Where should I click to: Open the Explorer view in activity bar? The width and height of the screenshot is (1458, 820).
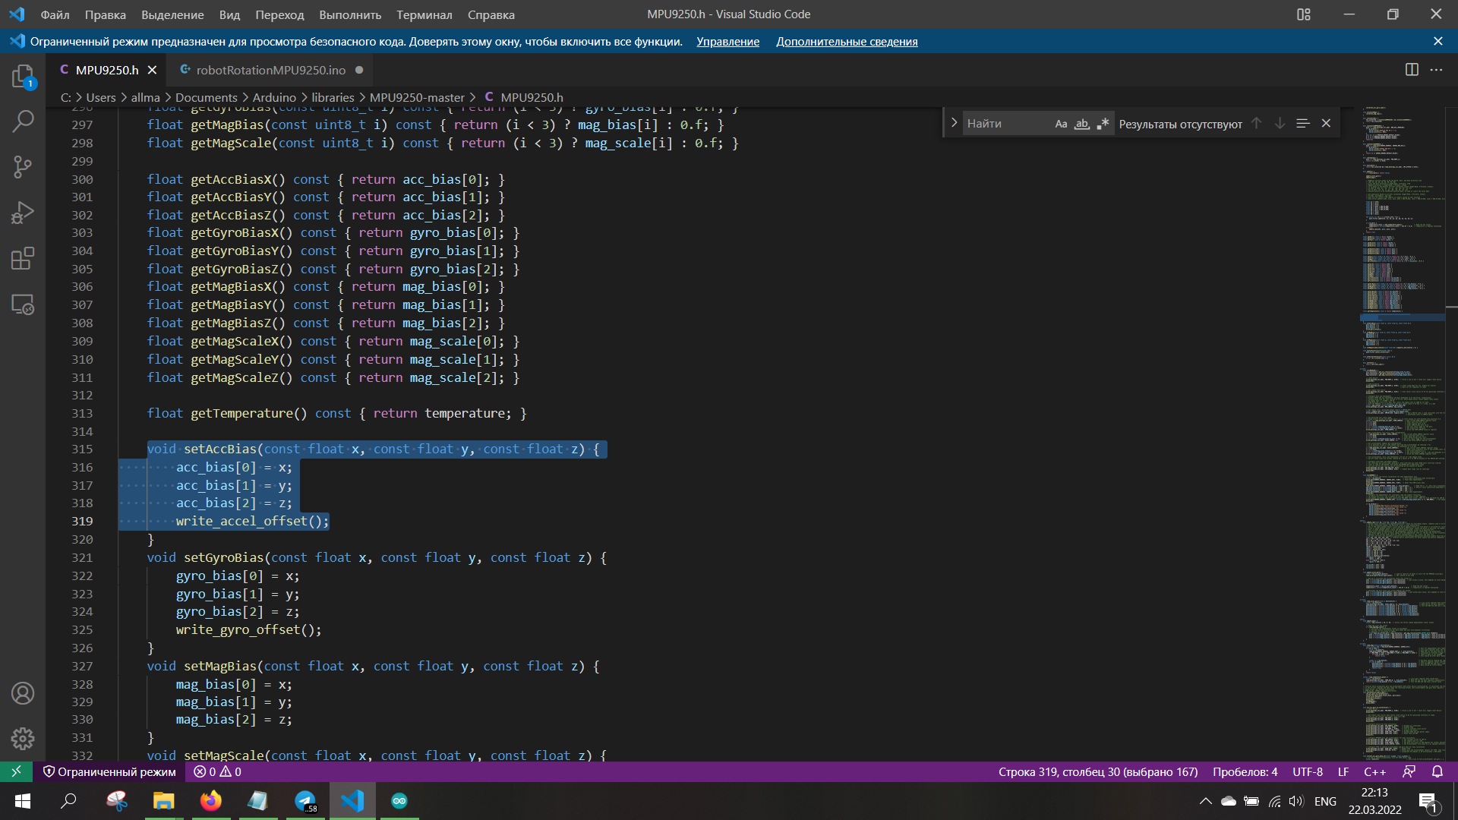(x=23, y=76)
